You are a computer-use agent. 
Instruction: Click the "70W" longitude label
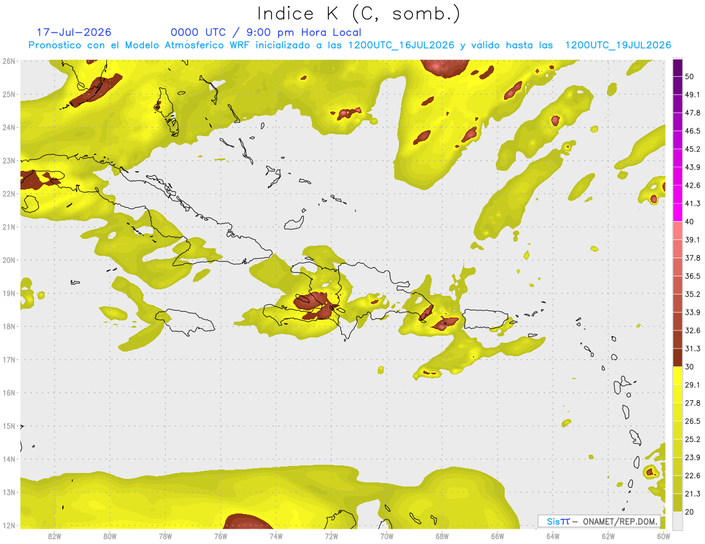click(x=387, y=536)
